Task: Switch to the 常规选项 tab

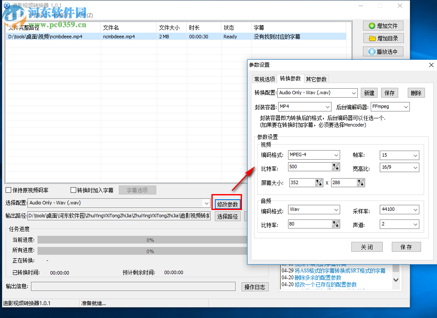Action: [x=264, y=79]
